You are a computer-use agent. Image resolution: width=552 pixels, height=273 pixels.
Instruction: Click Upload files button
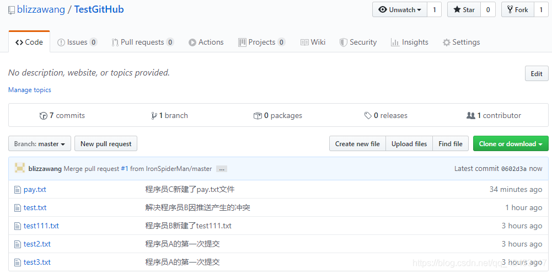[409, 144]
